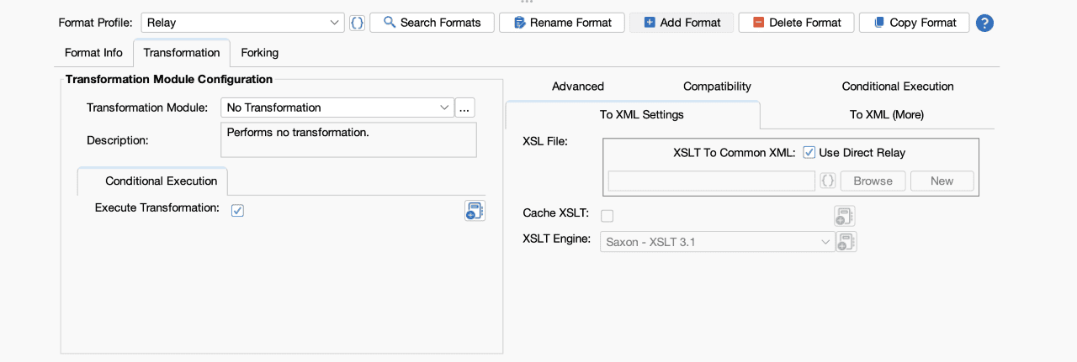The image size is (1077, 362).
Task: Switch to the Format Info tab
Action: [93, 52]
